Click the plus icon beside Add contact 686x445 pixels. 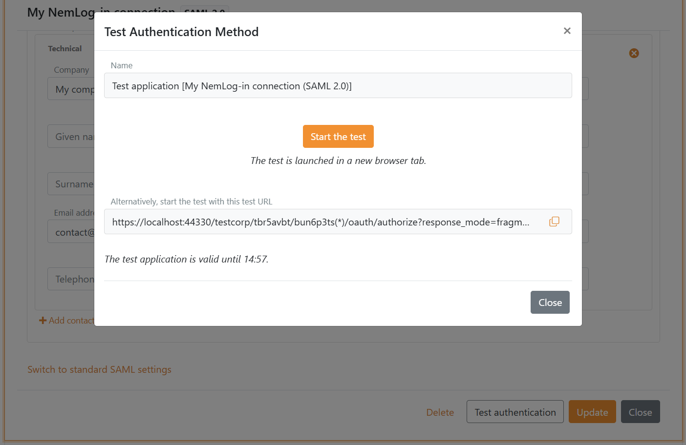click(43, 321)
